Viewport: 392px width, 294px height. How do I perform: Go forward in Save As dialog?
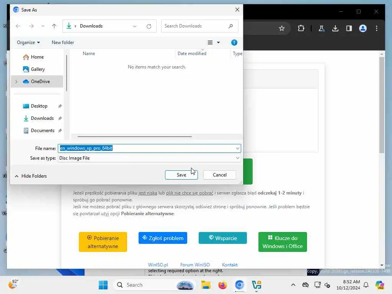pos(31,26)
